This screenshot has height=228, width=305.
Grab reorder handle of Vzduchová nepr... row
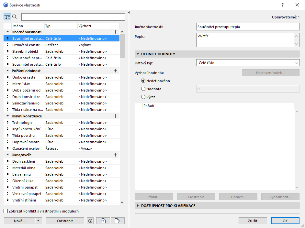[x=7, y=58]
